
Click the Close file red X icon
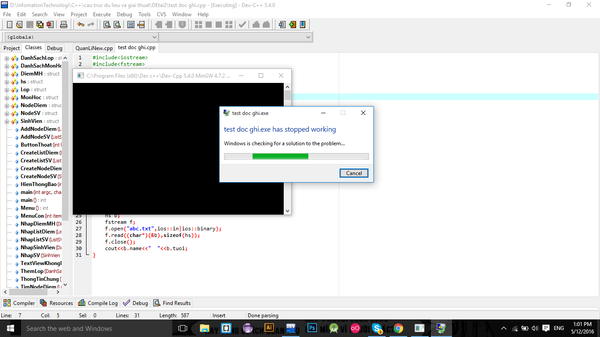[x=50, y=25]
